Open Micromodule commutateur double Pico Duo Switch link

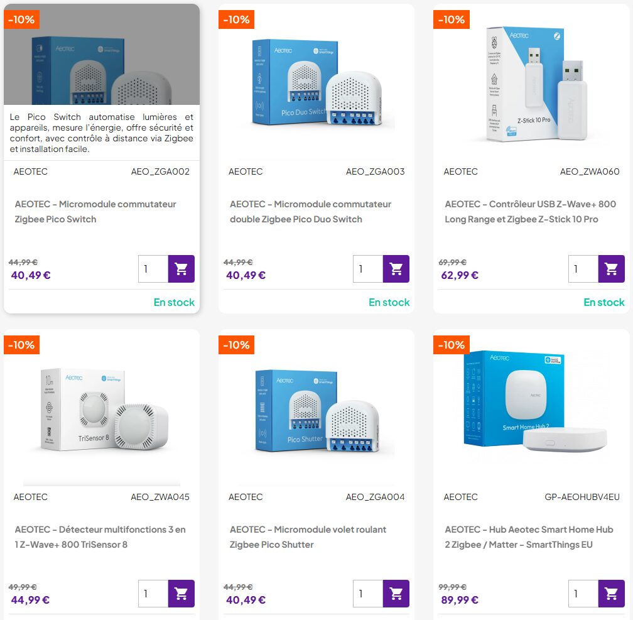point(310,212)
